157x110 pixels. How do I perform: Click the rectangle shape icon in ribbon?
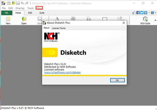(105, 19)
